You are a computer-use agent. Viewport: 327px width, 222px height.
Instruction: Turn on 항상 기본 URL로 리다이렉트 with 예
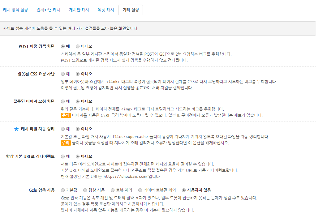[x=63, y=156]
